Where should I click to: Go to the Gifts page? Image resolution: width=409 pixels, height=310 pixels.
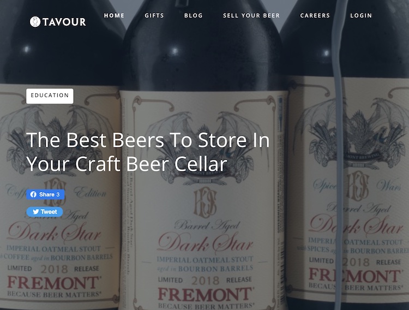click(x=154, y=16)
